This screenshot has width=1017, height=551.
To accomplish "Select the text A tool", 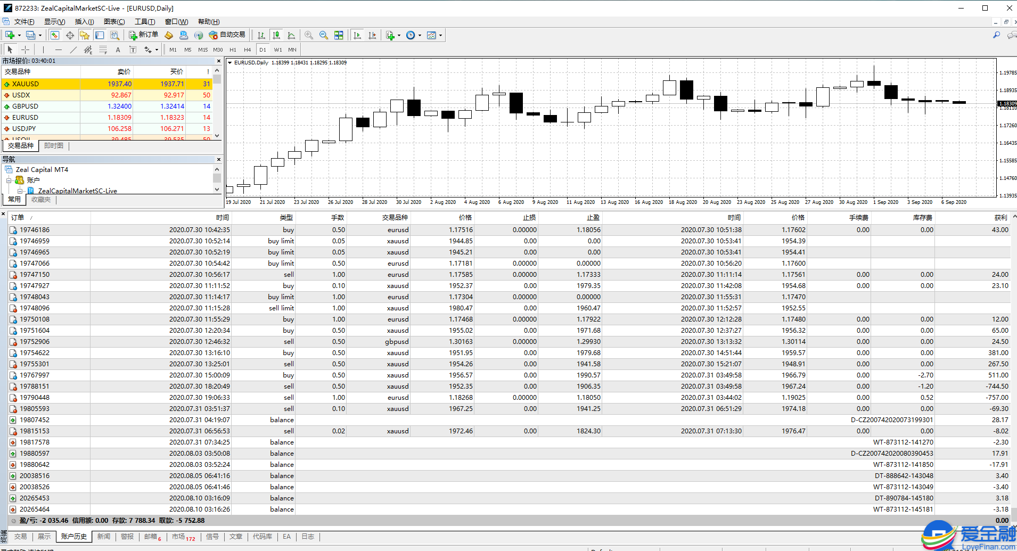I will click(118, 50).
